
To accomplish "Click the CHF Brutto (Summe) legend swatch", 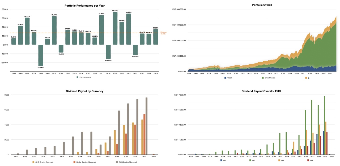I will click(x=33, y=162).
